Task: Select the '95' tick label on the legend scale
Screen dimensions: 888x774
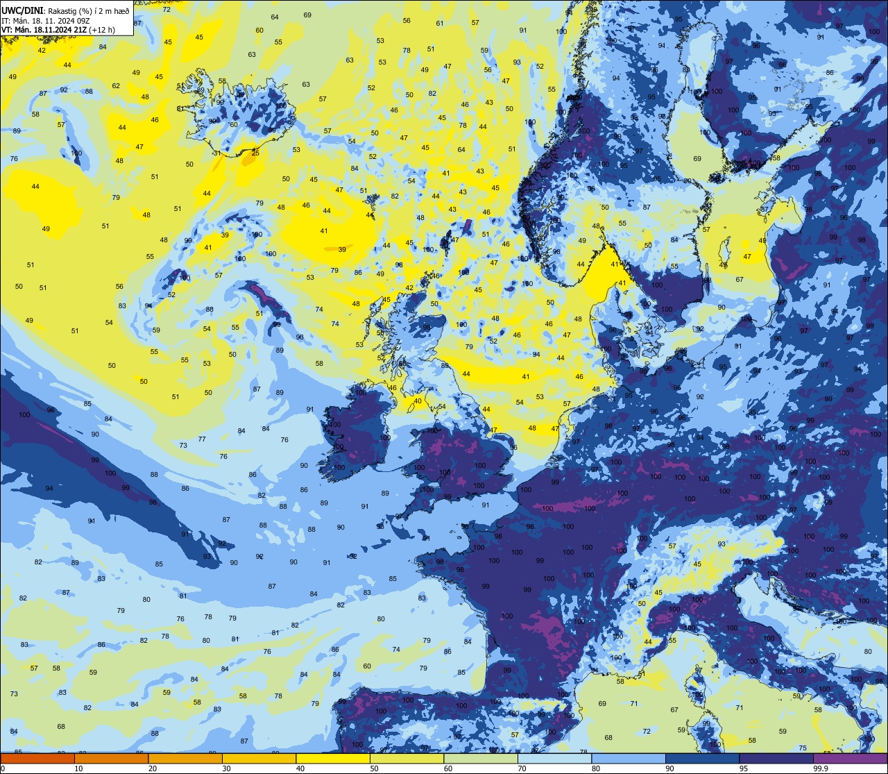Action: 743,768
